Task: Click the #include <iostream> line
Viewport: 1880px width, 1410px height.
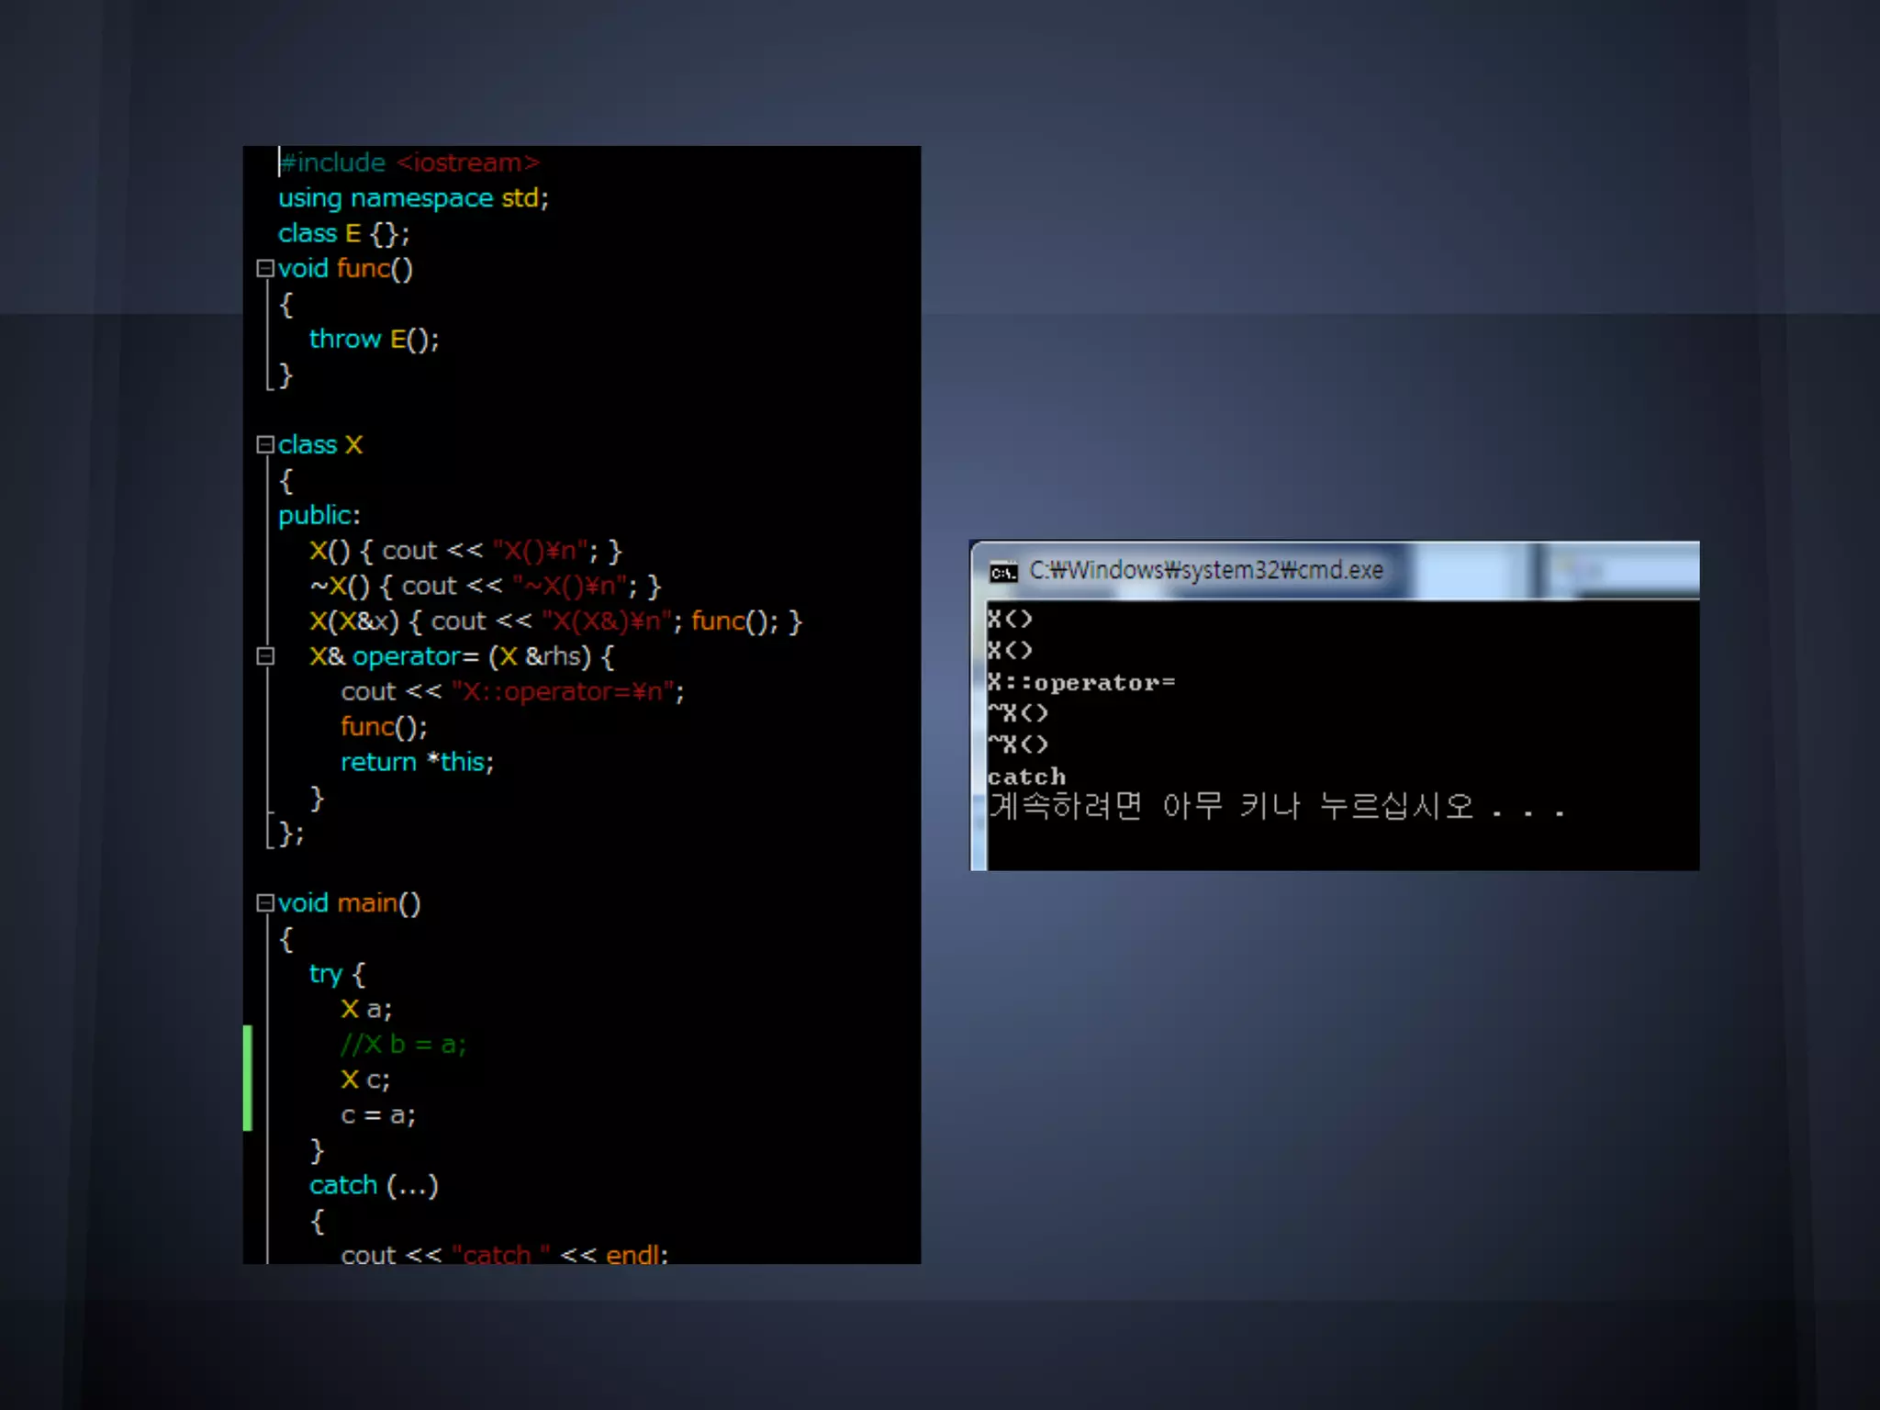Action: pos(409,163)
